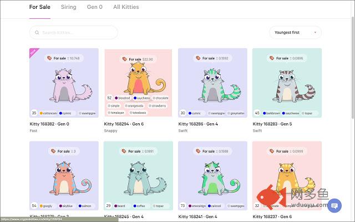The image size is (355, 222).
Task: Click the 73 badge on green kitty
Action: click(x=182, y=206)
